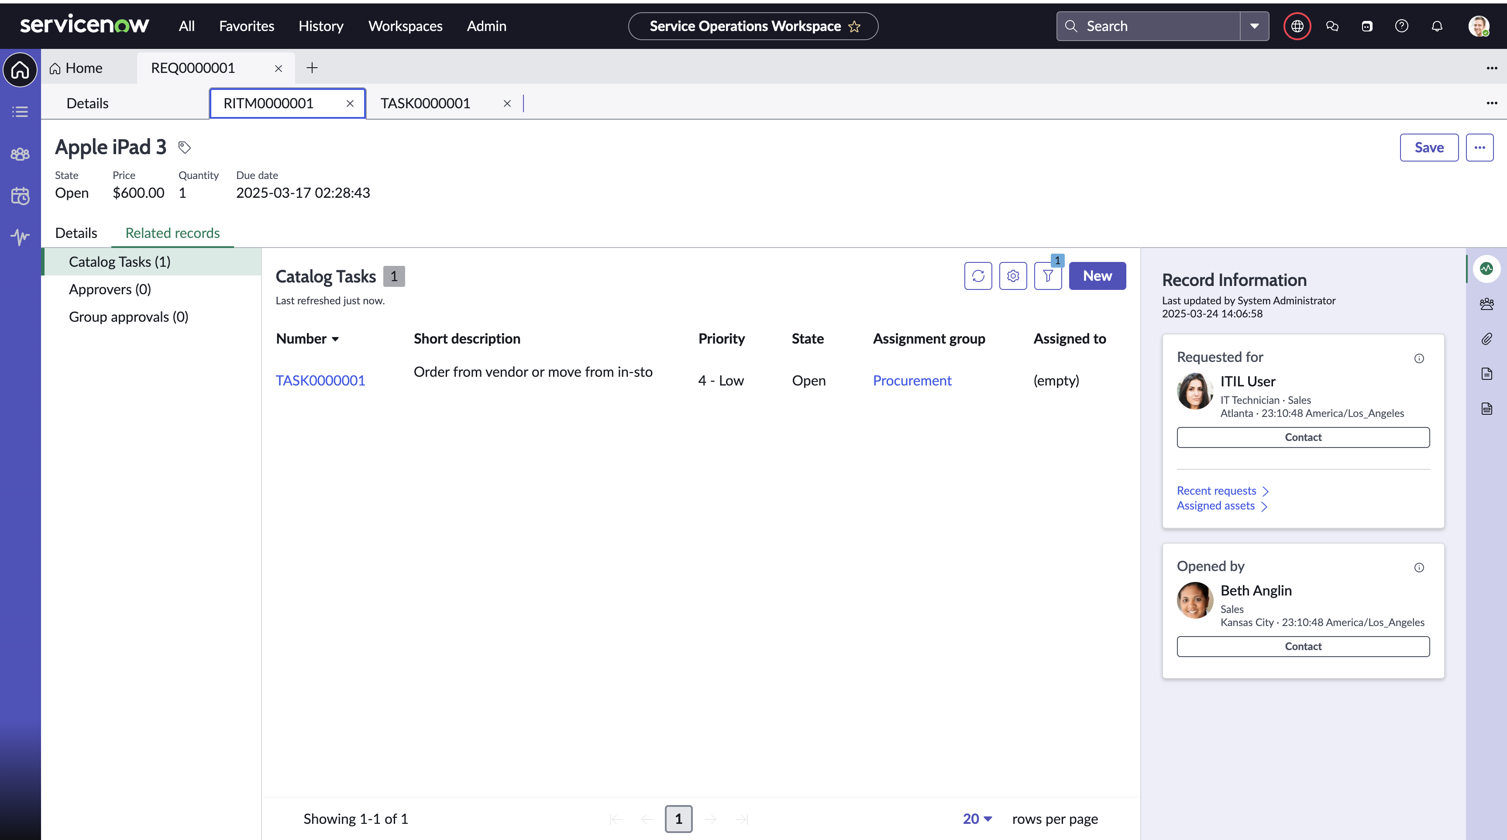Add a new tab with plus icon
Screen dimensions: 1507x840
[312, 68]
